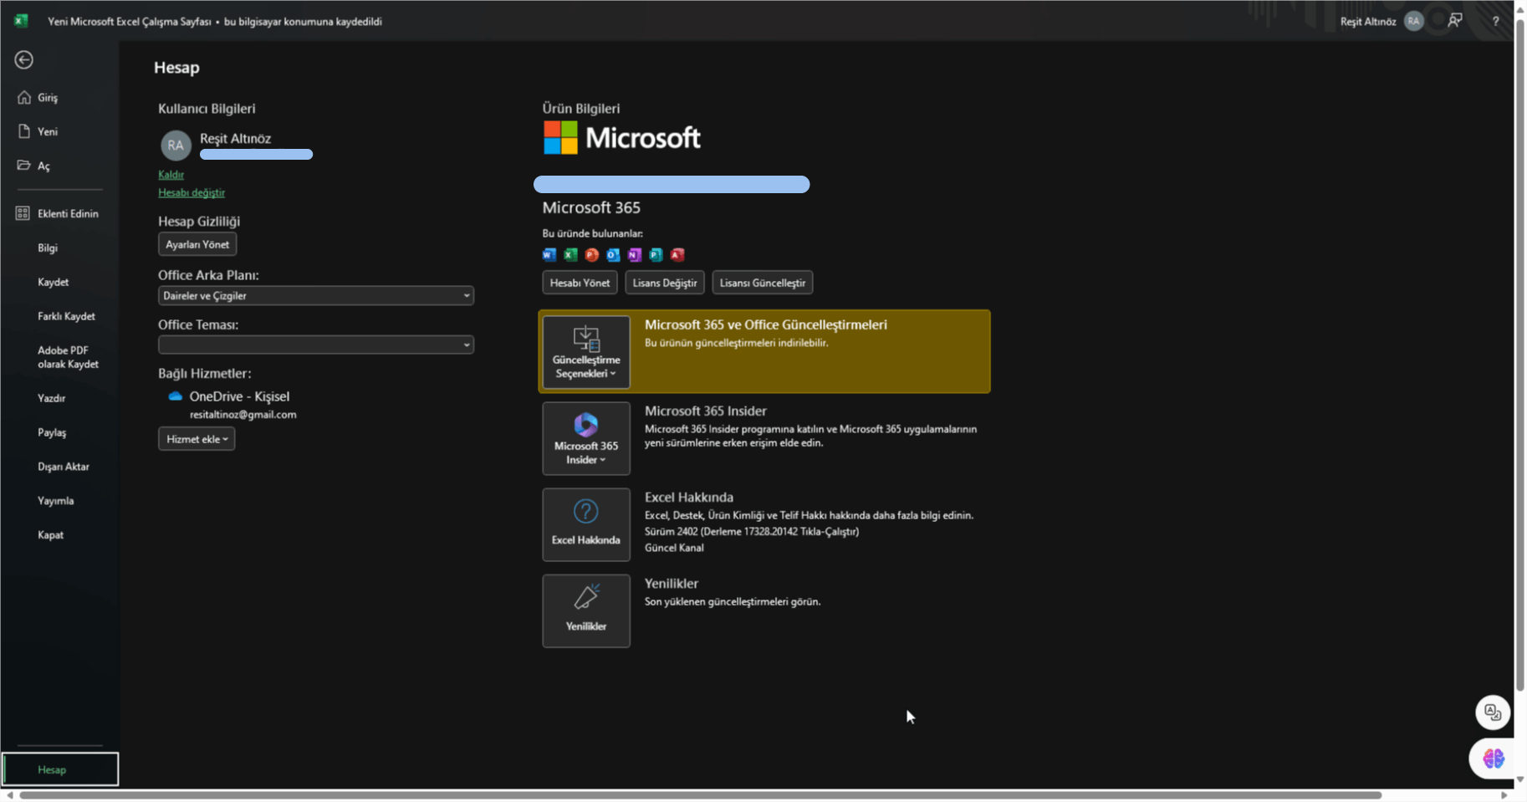Click the Word product icon
This screenshot has width=1527, height=802.
point(549,254)
